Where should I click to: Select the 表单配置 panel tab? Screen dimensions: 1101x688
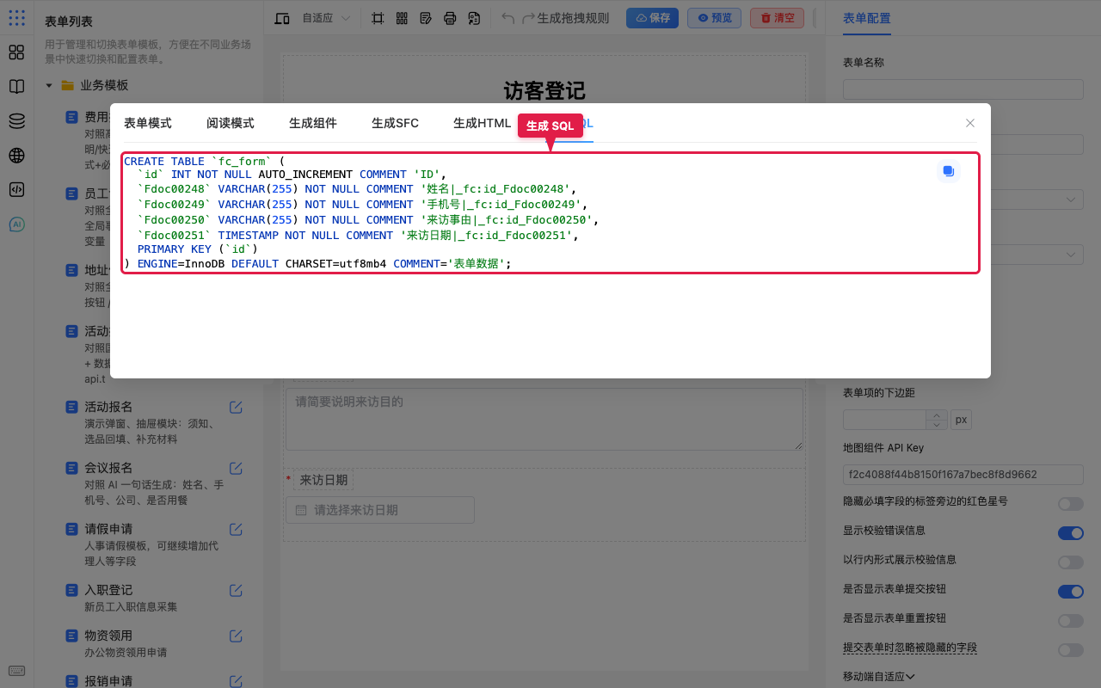point(867,18)
